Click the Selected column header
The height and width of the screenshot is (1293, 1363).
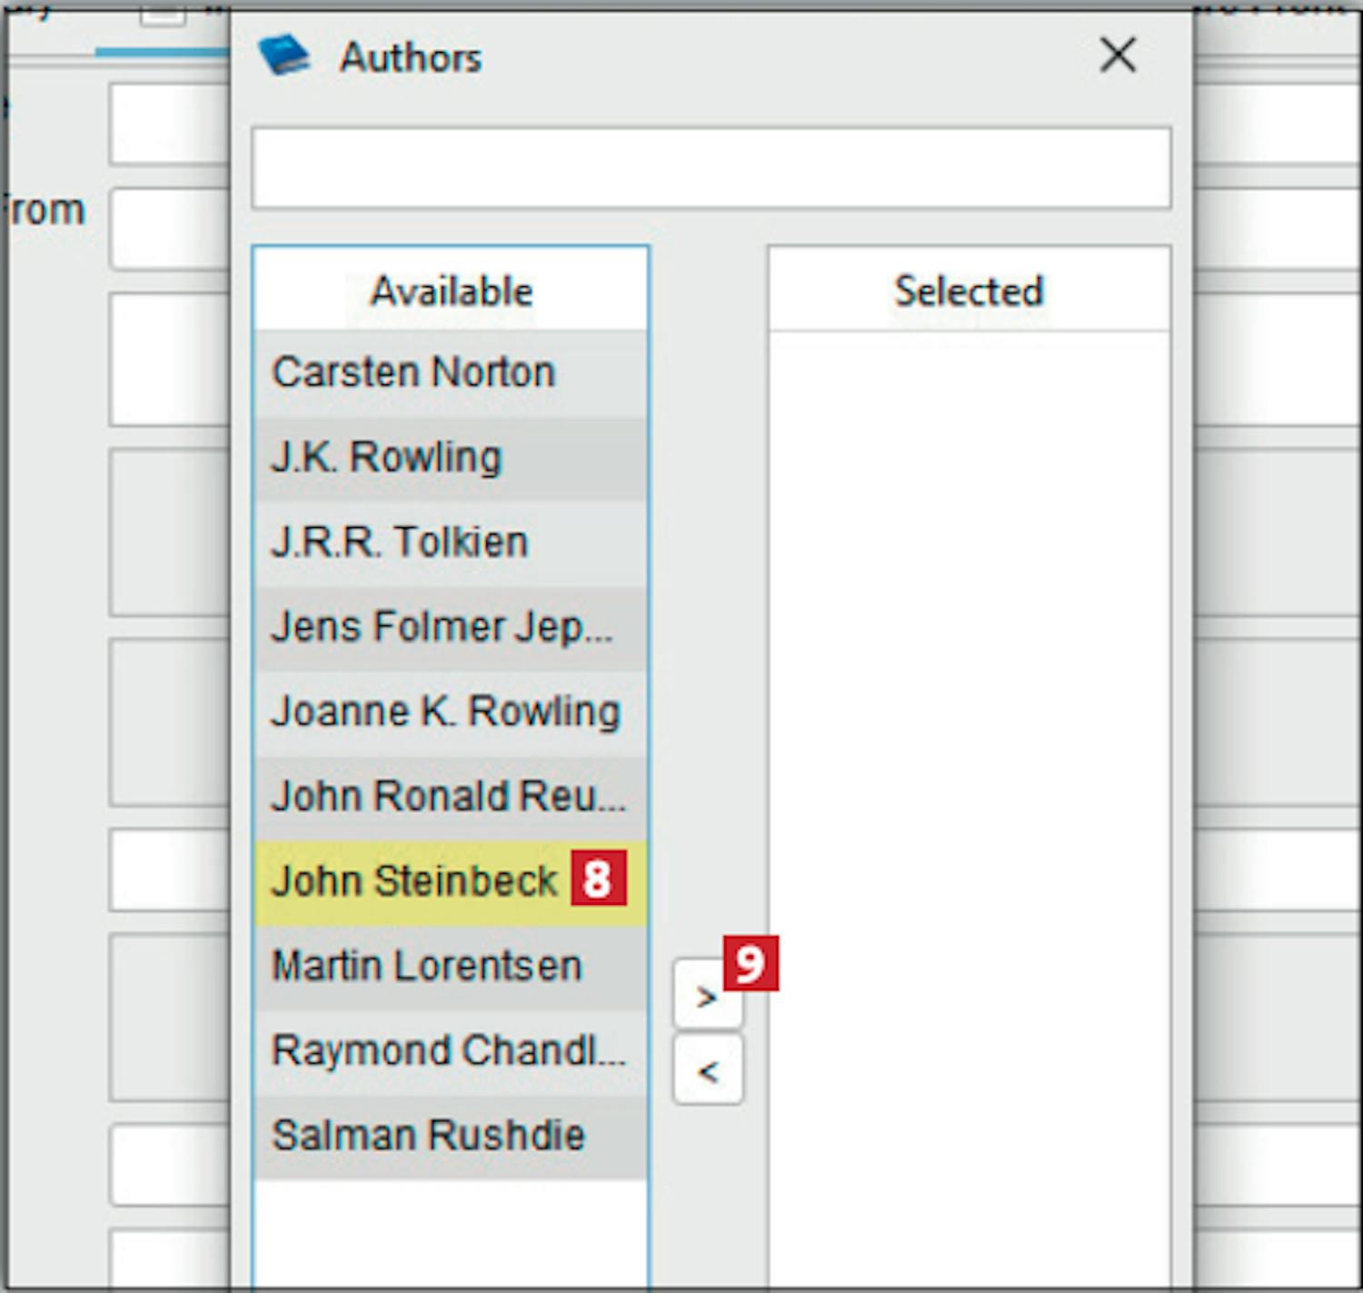point(969,292)
